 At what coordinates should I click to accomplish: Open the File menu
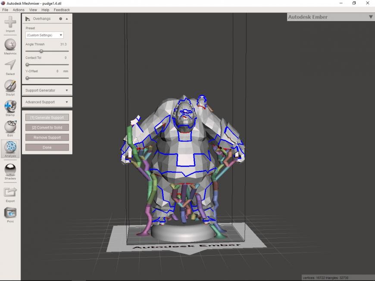point(5,10)
